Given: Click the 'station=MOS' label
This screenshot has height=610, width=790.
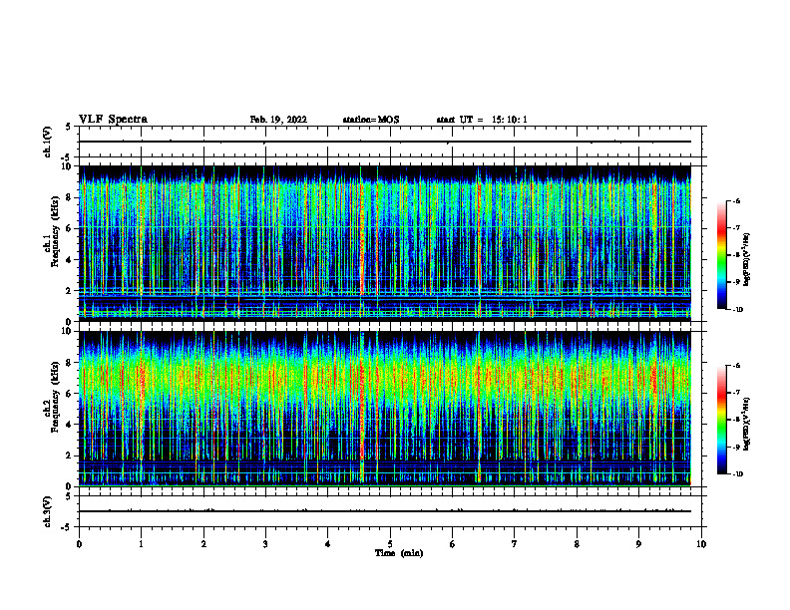Looking at the screenshot, I should [x=371, y=120].
